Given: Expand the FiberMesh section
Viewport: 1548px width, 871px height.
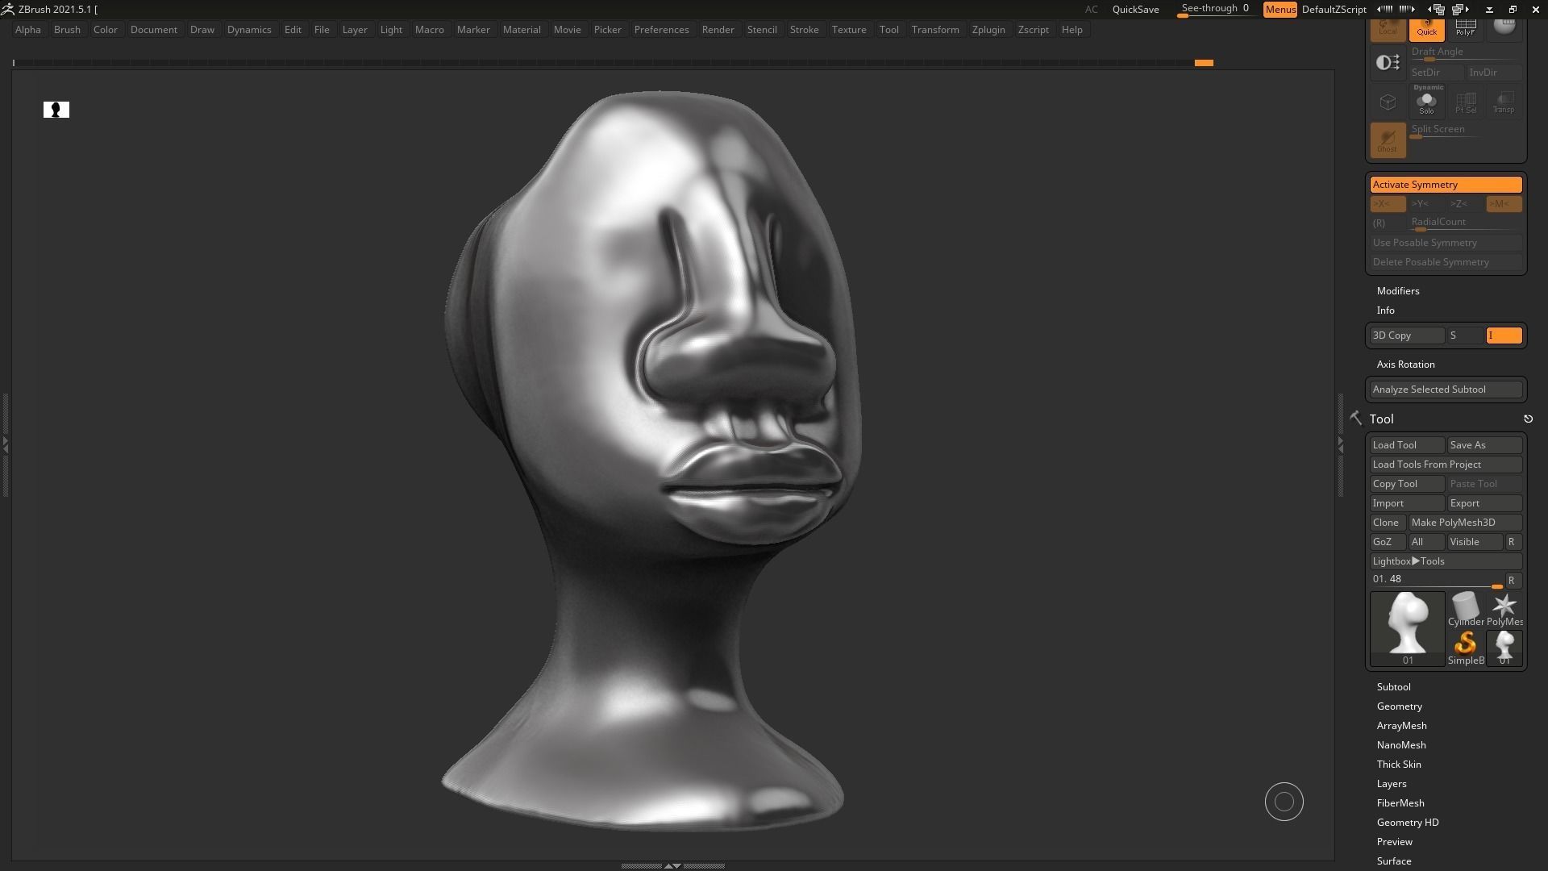Looking at the screenshot, I should coord(1400,803).
